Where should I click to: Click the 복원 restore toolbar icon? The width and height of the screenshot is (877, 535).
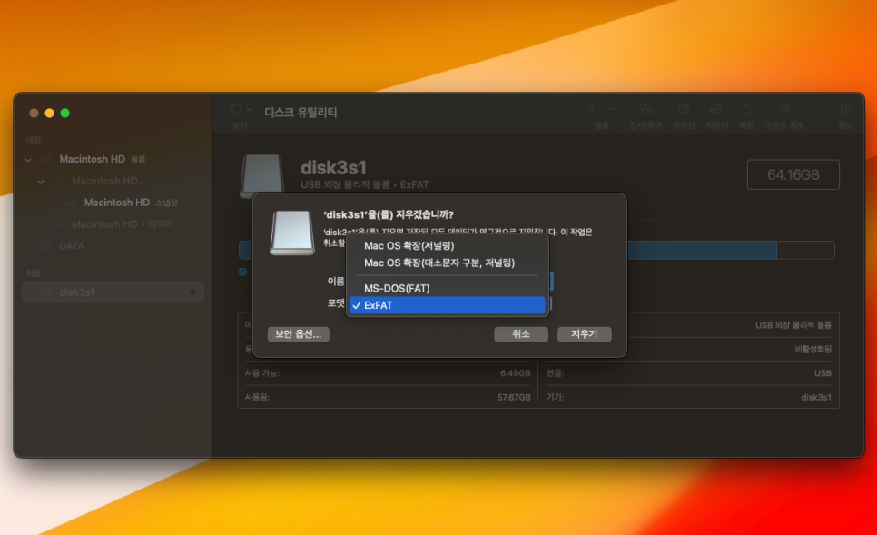pyautogui.click(x=746, y=109)
